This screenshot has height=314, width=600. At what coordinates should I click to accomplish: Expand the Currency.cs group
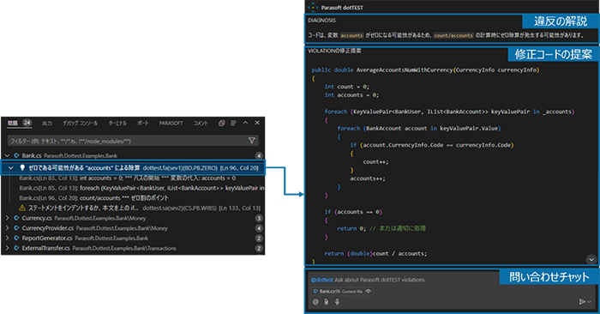coord(7,218)
